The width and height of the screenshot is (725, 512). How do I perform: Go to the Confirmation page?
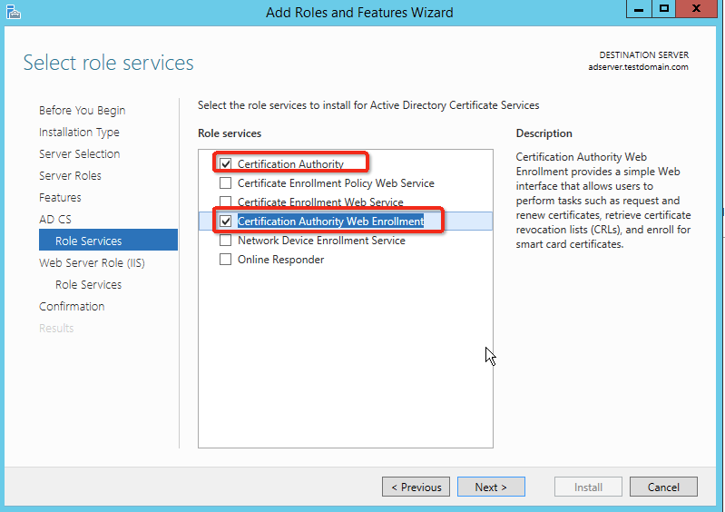click(72, 307)
